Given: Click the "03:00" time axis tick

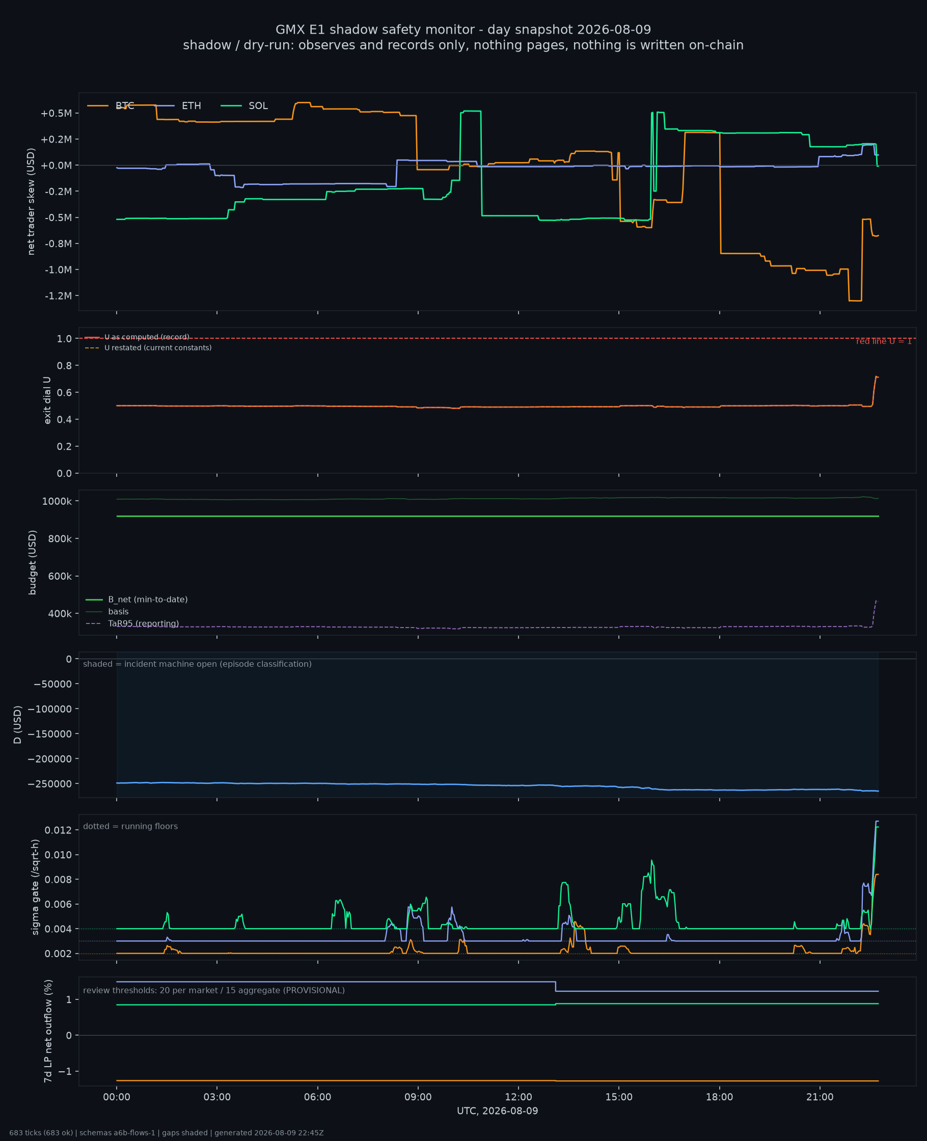Looking at the screenshot, I should coord(217,1097).
